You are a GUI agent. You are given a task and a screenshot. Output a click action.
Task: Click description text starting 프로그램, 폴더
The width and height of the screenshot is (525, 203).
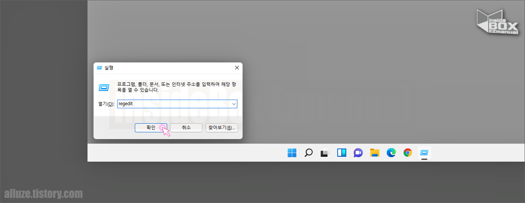click(x=177, y=87)
